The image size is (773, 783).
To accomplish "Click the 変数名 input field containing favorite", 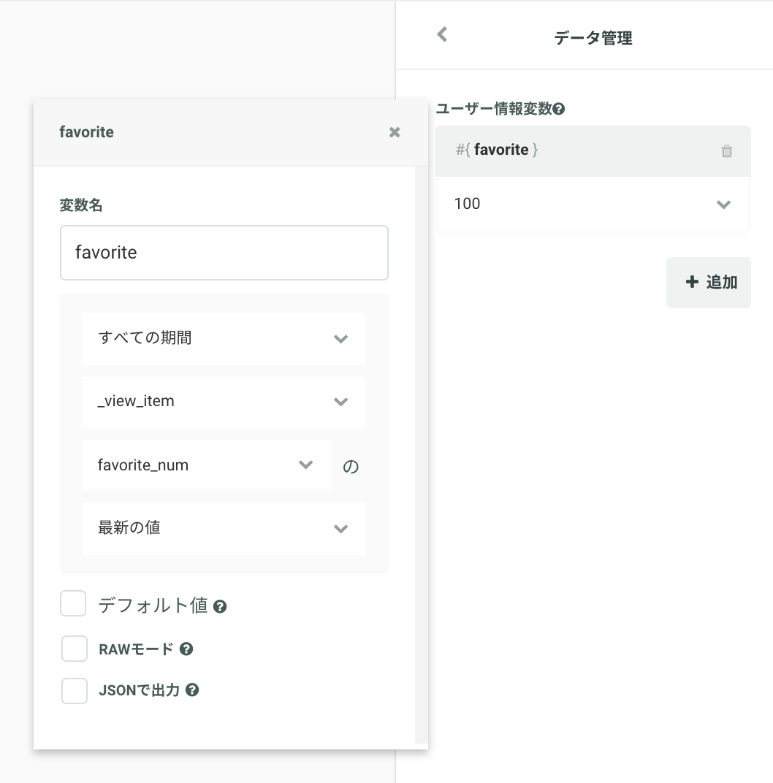I will pyautogui.click(x=224, y=253).
